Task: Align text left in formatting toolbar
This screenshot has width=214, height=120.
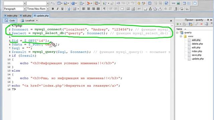Action: tap(84, 9)
